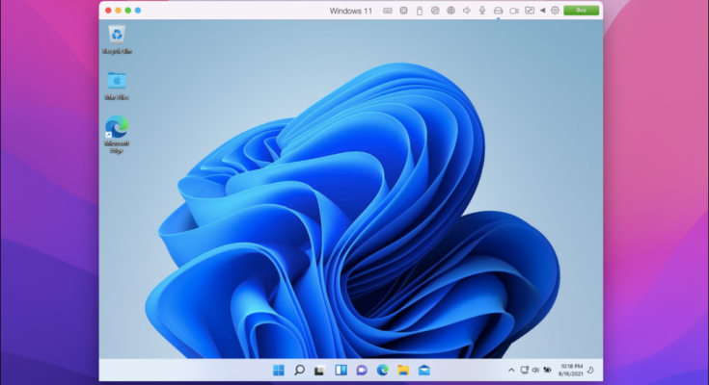Open File Explorer from the taskbar
This screenshot has height=385, width=709.
click(403, 370)
